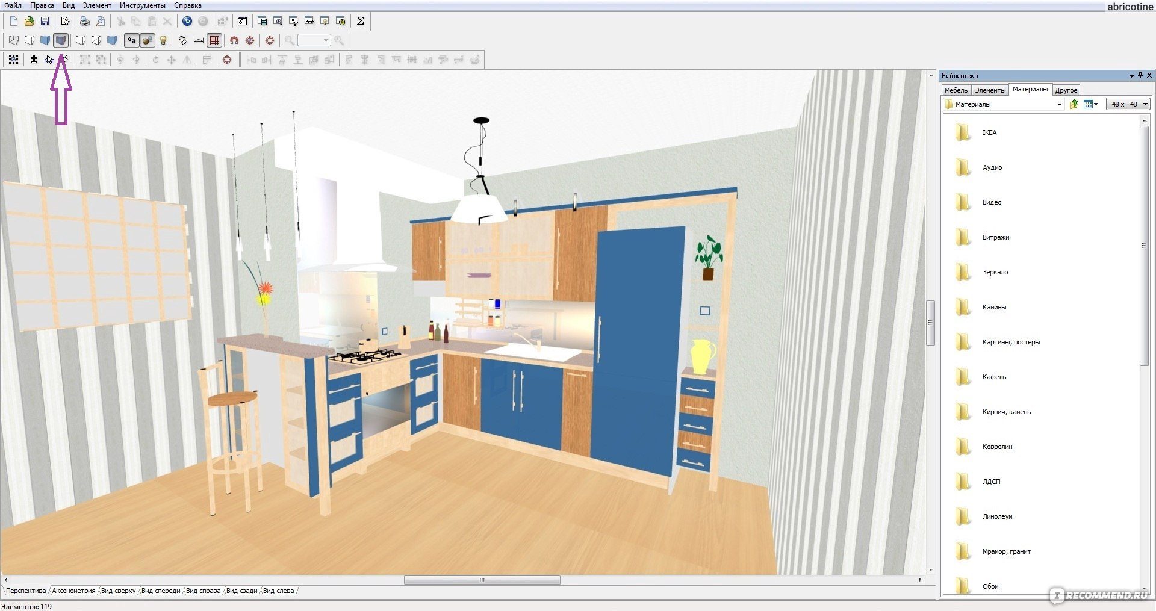Toggle the red grid display button
Image resolution: width=1156 pixels, height=611 pixels.
[214, 41]
